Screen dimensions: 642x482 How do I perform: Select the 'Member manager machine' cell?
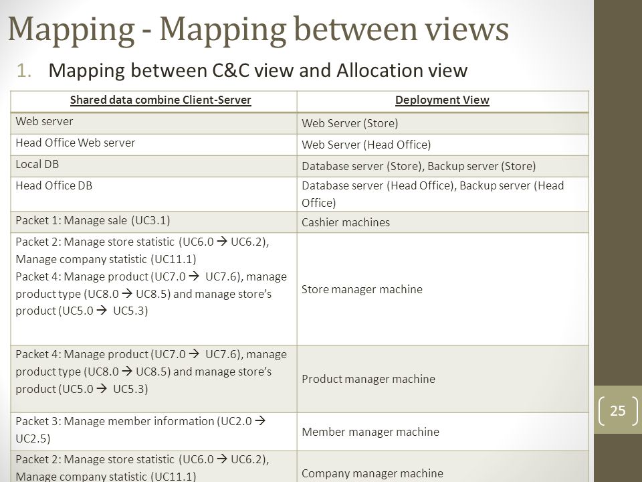[443, 432]
